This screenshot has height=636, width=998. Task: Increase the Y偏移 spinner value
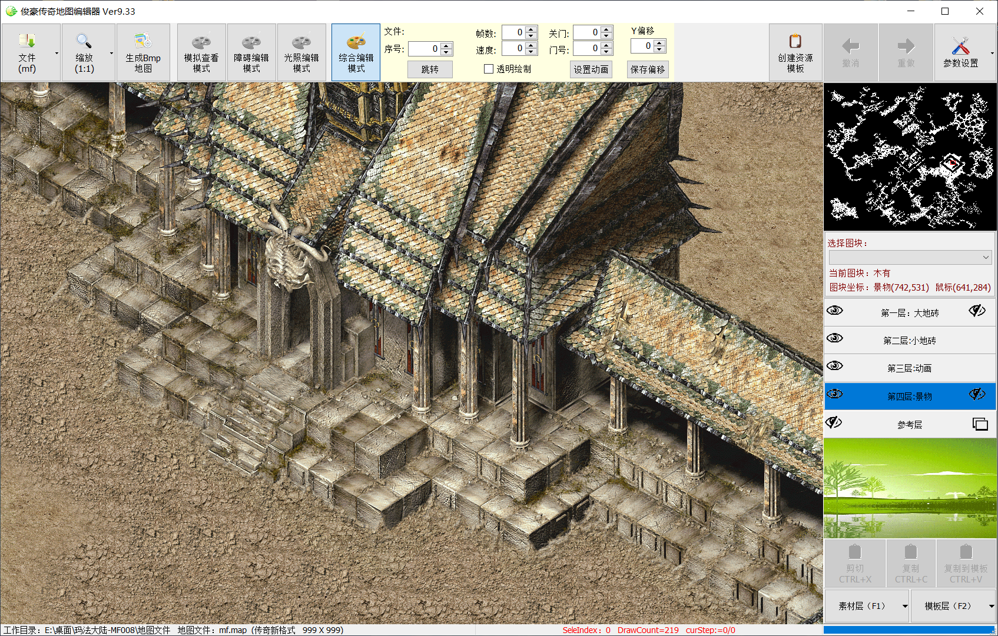coord(659,43)
